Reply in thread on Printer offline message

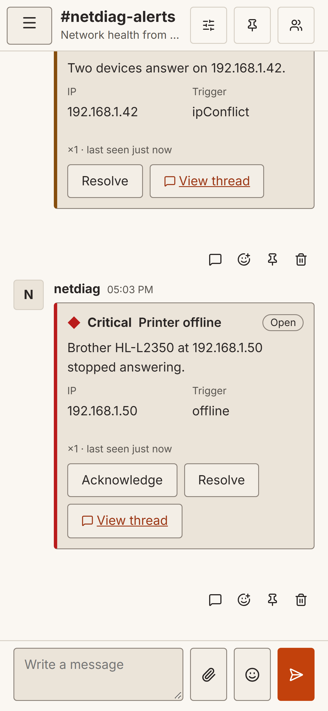pyautogui.click(x=215, y=600)
